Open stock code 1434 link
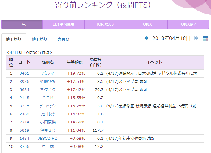This screenshot has width=211, height=153. pos(24,139)
